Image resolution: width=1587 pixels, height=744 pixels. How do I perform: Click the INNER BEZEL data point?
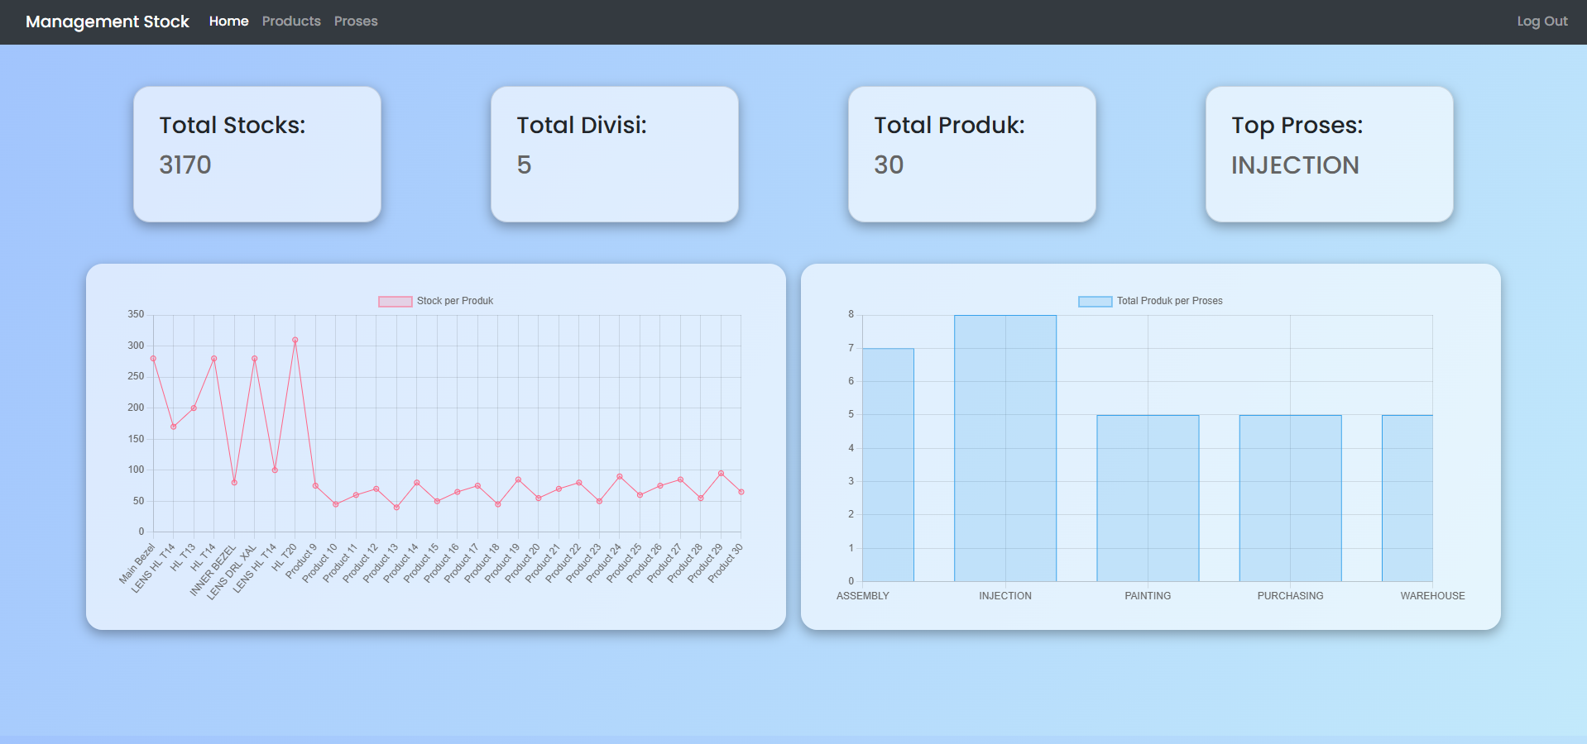point(234,483)
